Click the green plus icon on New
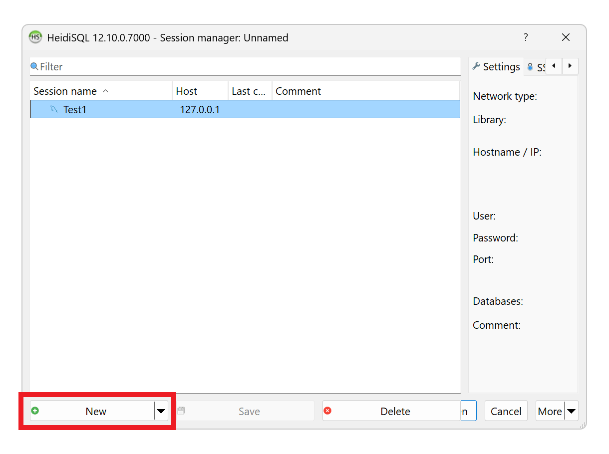The width and height of the screenshot is (609, 454). tap(35, 411)
